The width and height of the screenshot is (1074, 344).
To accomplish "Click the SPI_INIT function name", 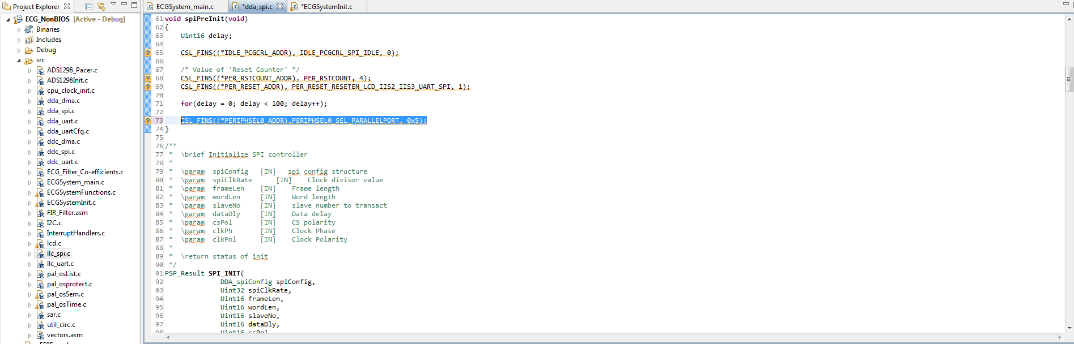I will click(224, 273).
